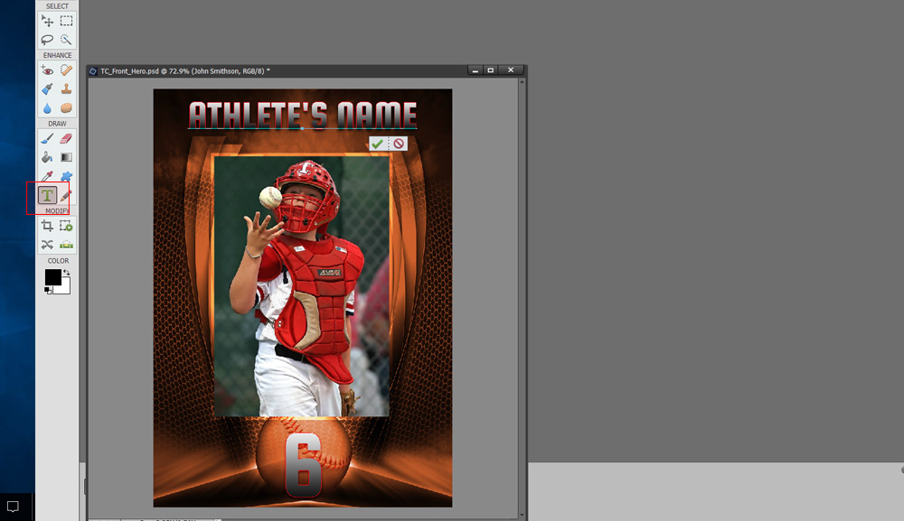Select the Eyedropper color picker tool
Screen dimensions: 904x521
click(47, 176)
